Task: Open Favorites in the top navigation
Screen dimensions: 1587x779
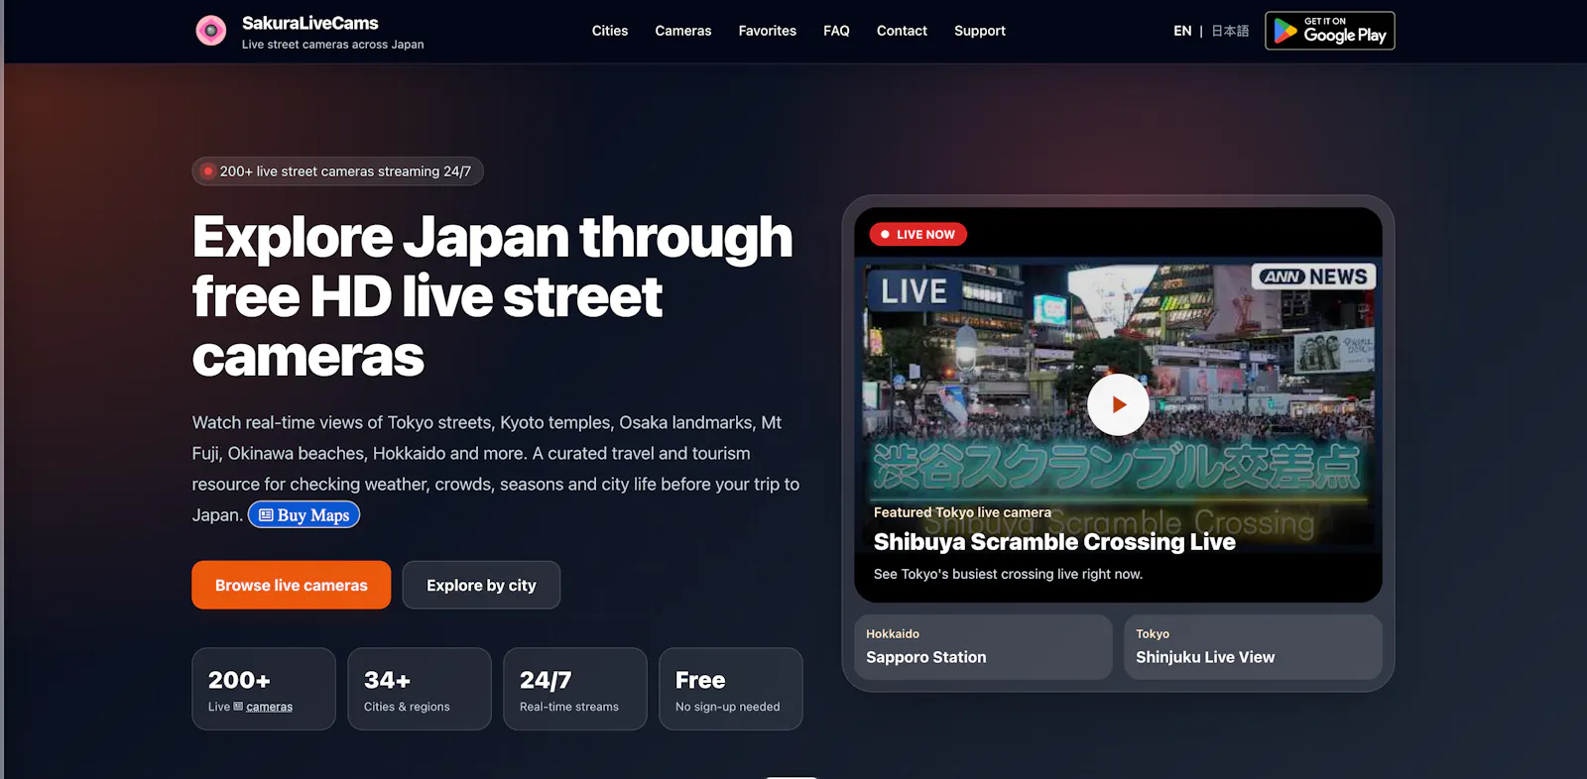Action: pyautogui.click(x=767, y=31)
